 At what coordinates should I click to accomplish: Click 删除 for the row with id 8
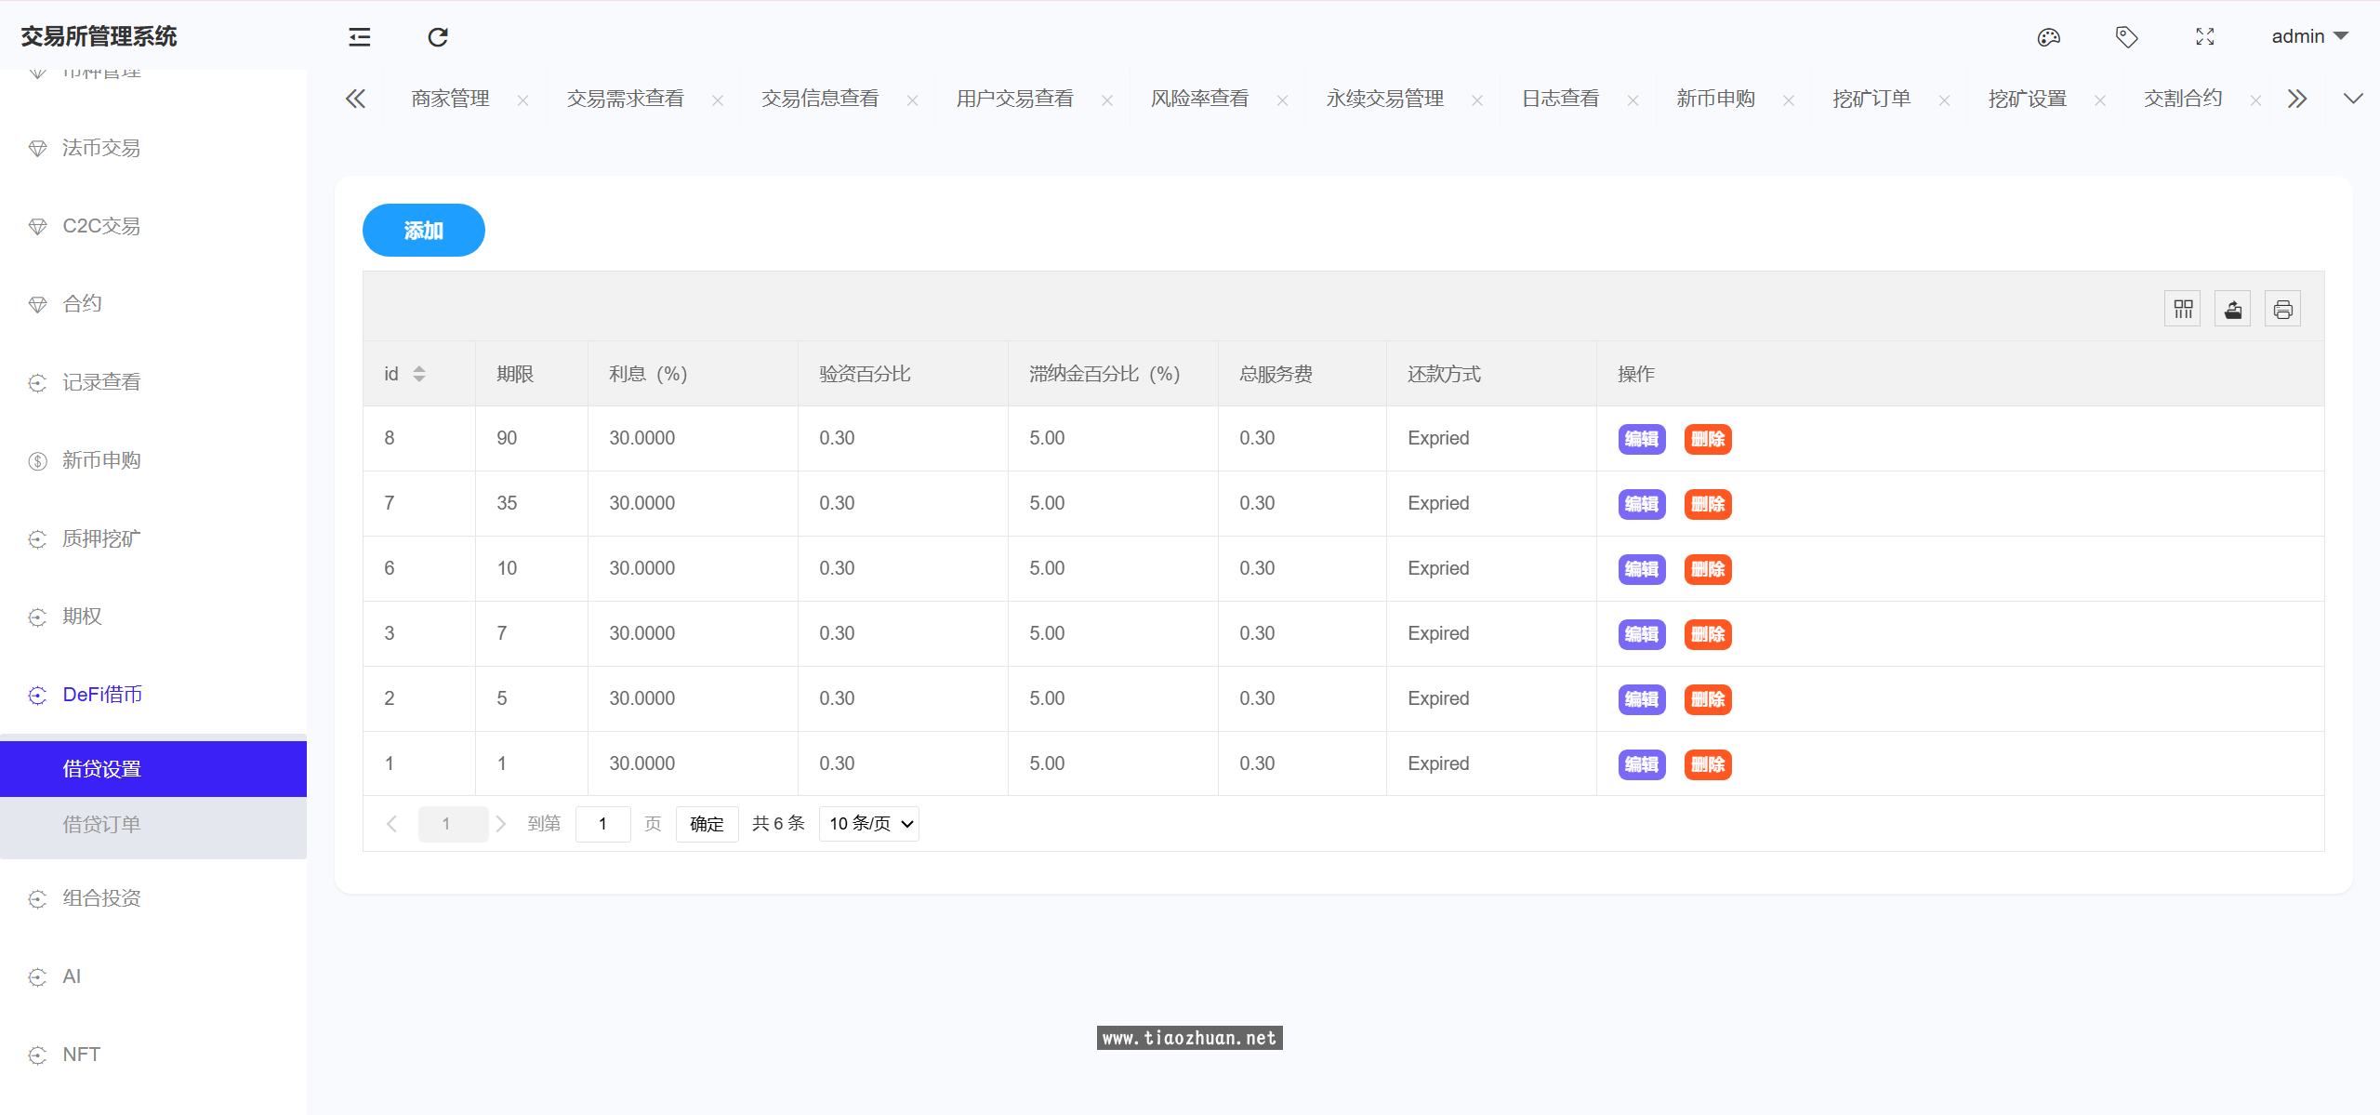(x=1707, y=439)
